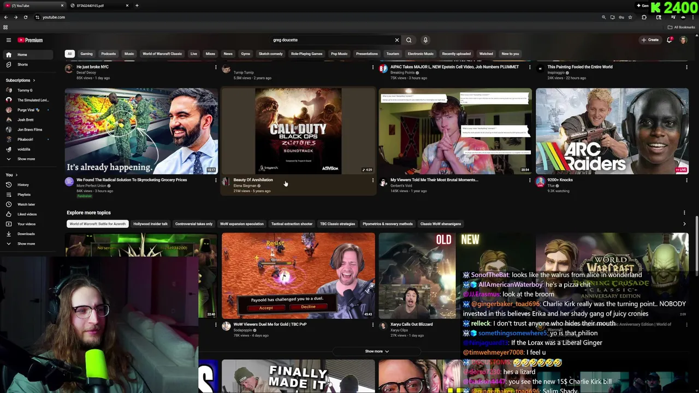The image size is (699, 393).
Task: Open My Viewers Told Me video title
Action: (434, 180)
